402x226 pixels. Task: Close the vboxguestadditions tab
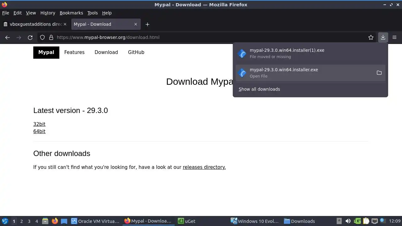pyautogui.click(x=65, y=24)
